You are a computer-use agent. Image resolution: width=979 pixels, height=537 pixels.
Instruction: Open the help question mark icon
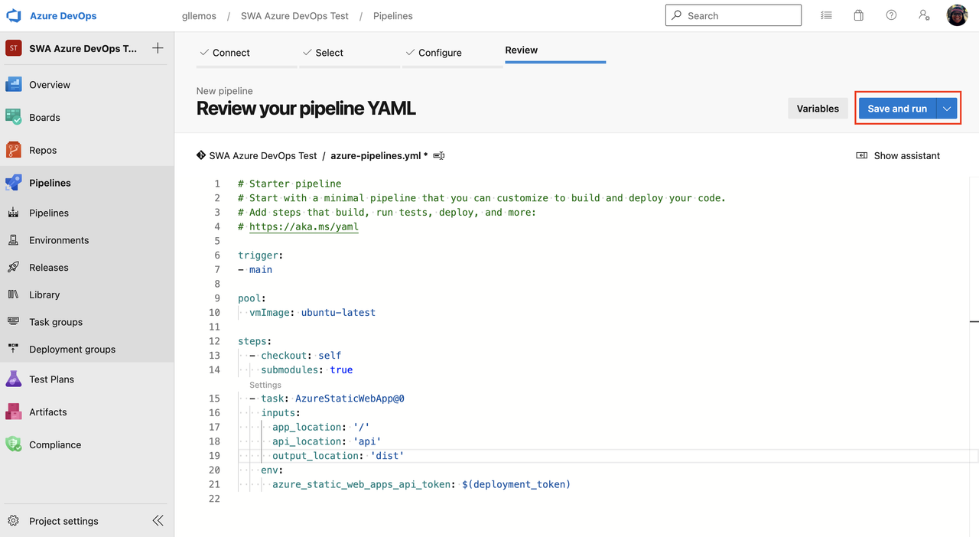(x=891, y=15)
